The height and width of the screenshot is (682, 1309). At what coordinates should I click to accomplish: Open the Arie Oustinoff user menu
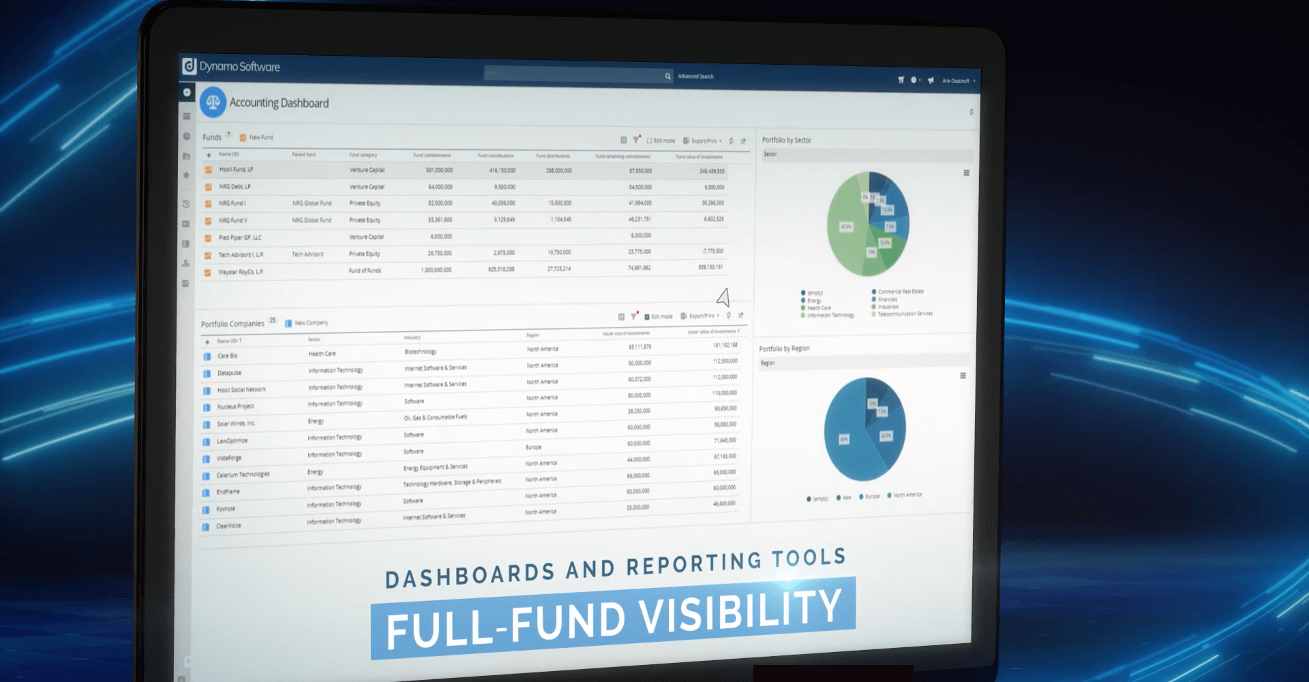pos(958,81)
